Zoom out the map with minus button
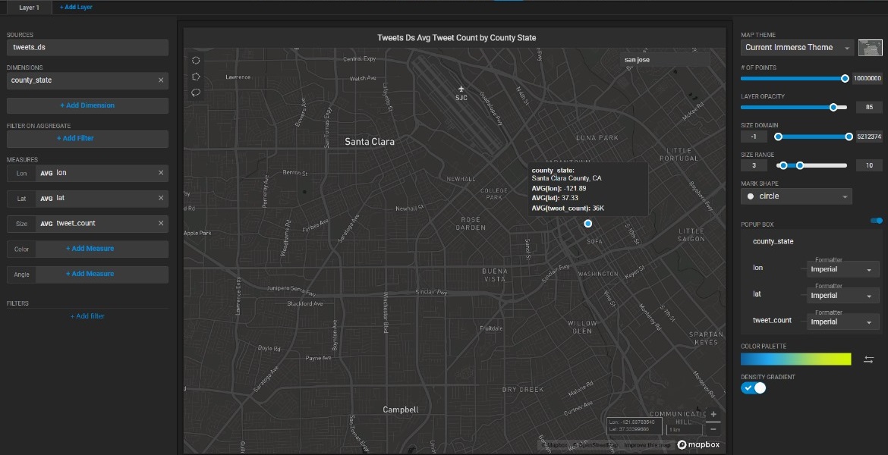Screen dimensions: 888x455 point(713,429)
